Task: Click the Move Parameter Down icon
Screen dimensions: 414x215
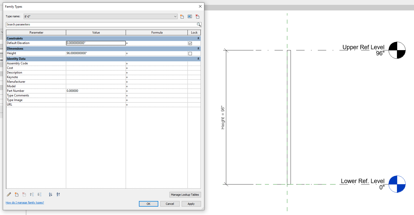Action: [39, 195]
